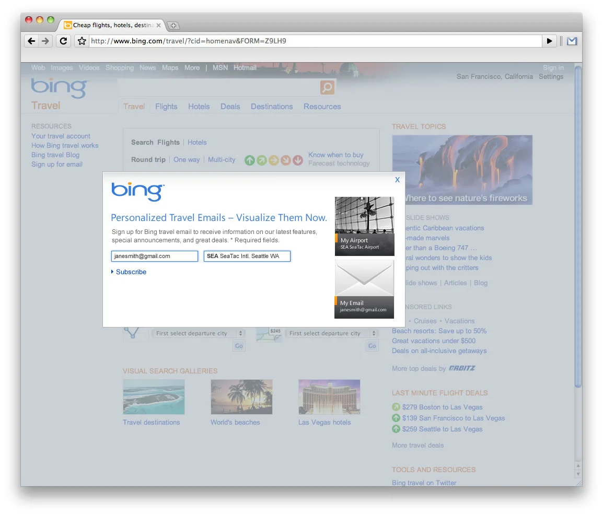
Task: Open Hotmail from the top navigation
Action: pyautogui.click(x=245, y=68)
